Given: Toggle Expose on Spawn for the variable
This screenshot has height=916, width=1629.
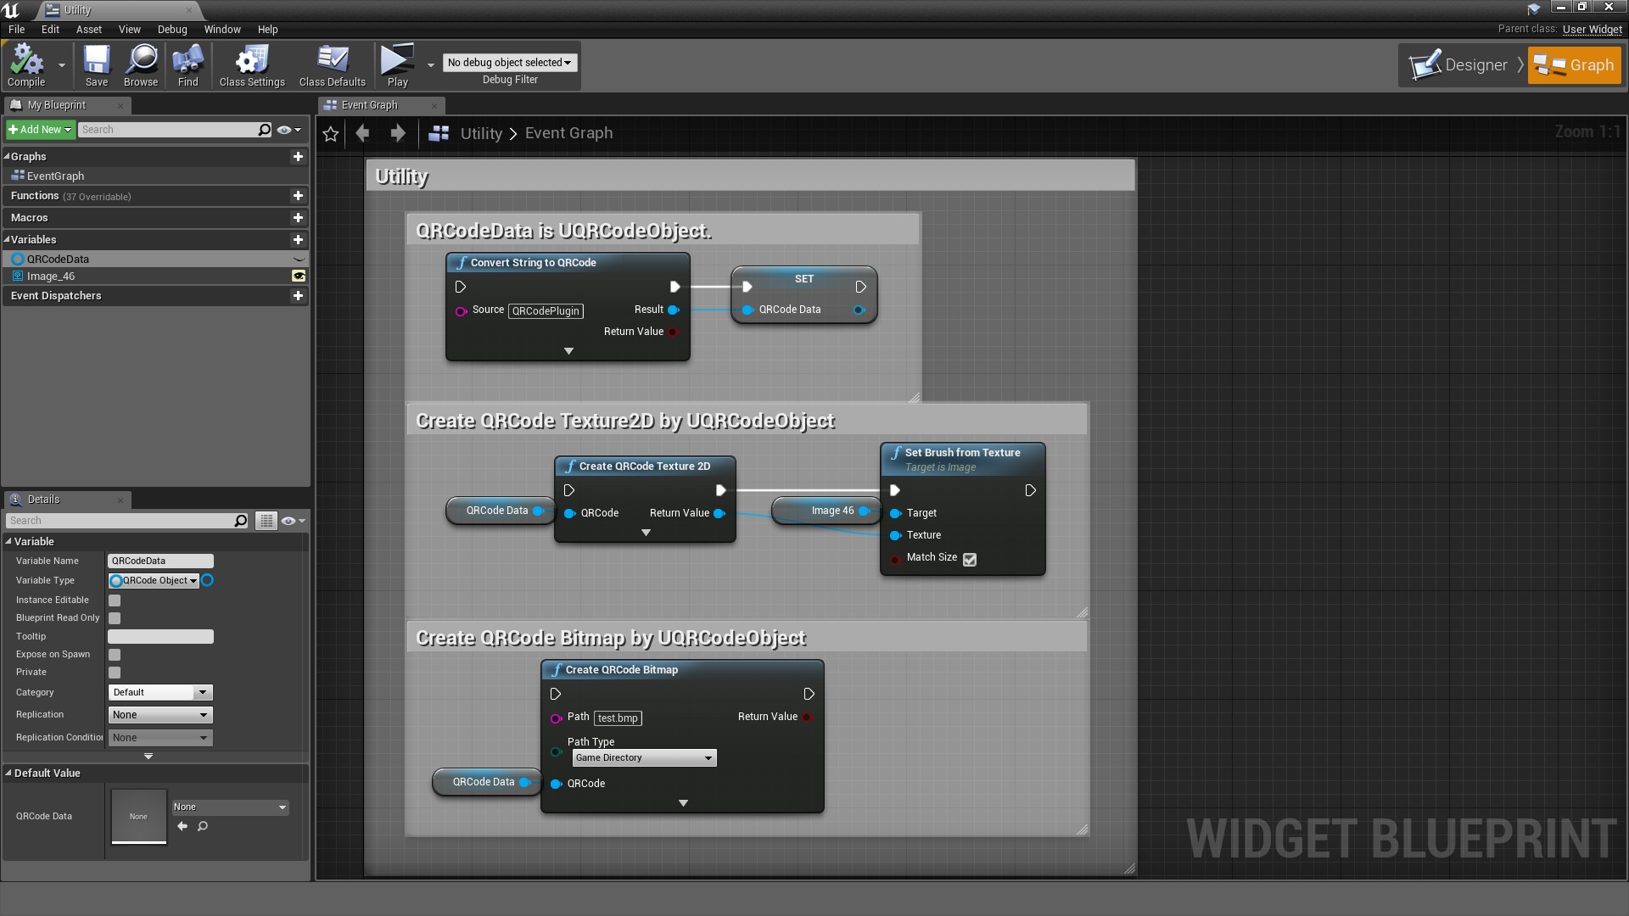Looking at the screenshot, I should [115, 654].
